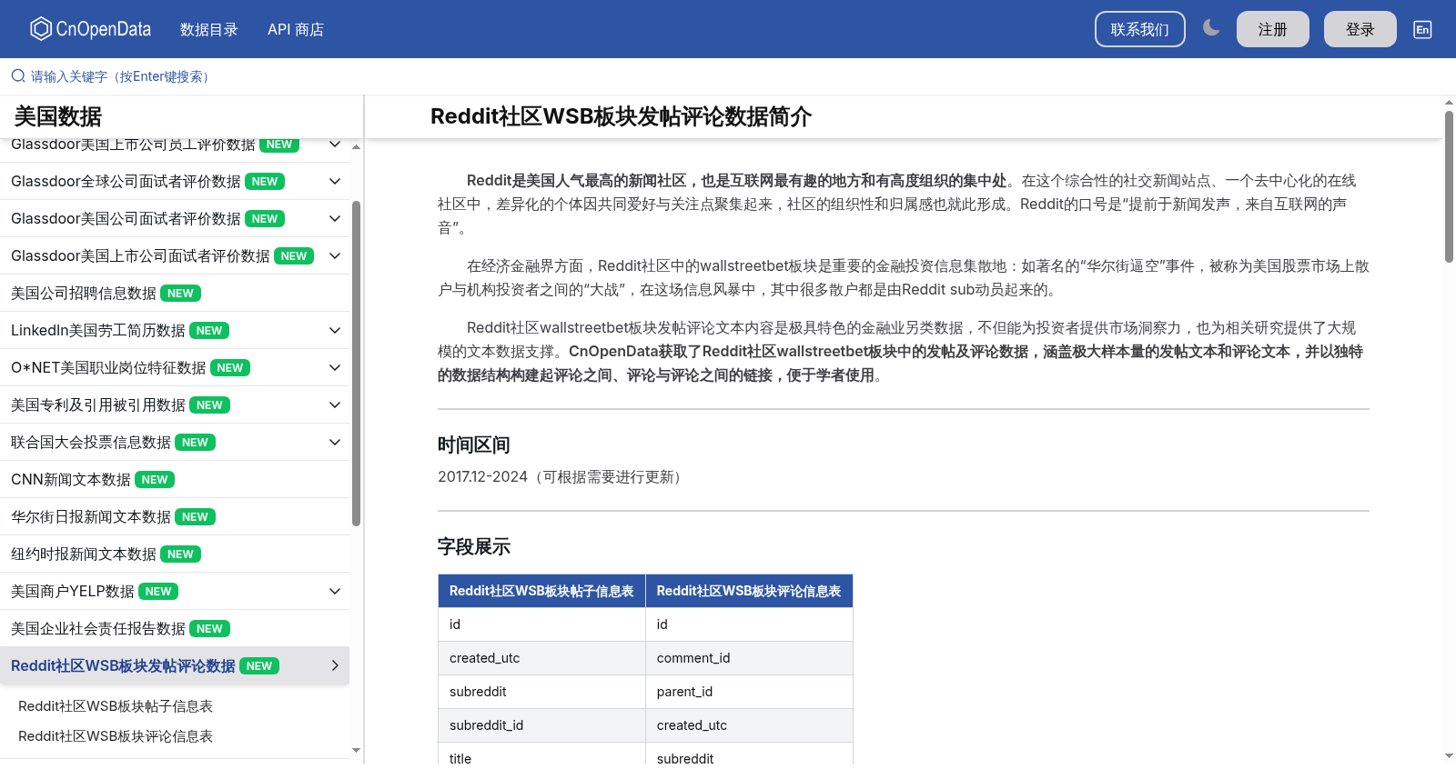Click the Glassdoor全球公司面试者评价数据 label

126,181
